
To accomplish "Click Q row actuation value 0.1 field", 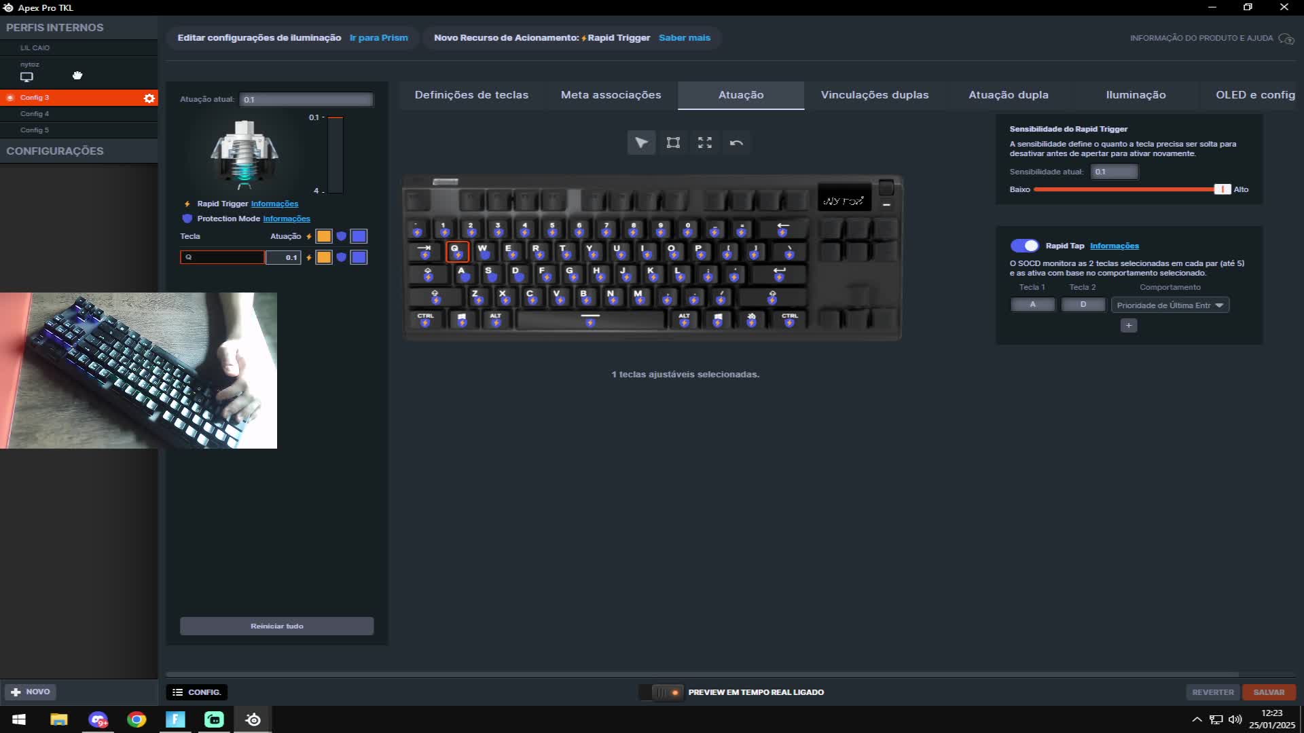I will [283, 258].
